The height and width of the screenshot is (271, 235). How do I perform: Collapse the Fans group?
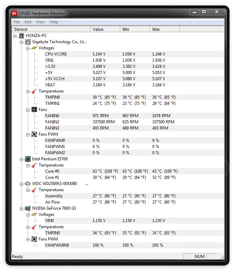click(28, 110)
